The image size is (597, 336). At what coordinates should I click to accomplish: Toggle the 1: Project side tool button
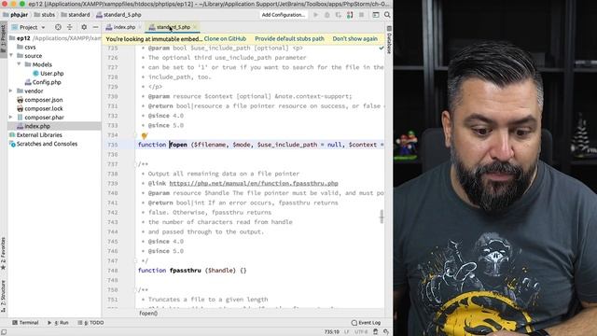click(x=4, y=38)
